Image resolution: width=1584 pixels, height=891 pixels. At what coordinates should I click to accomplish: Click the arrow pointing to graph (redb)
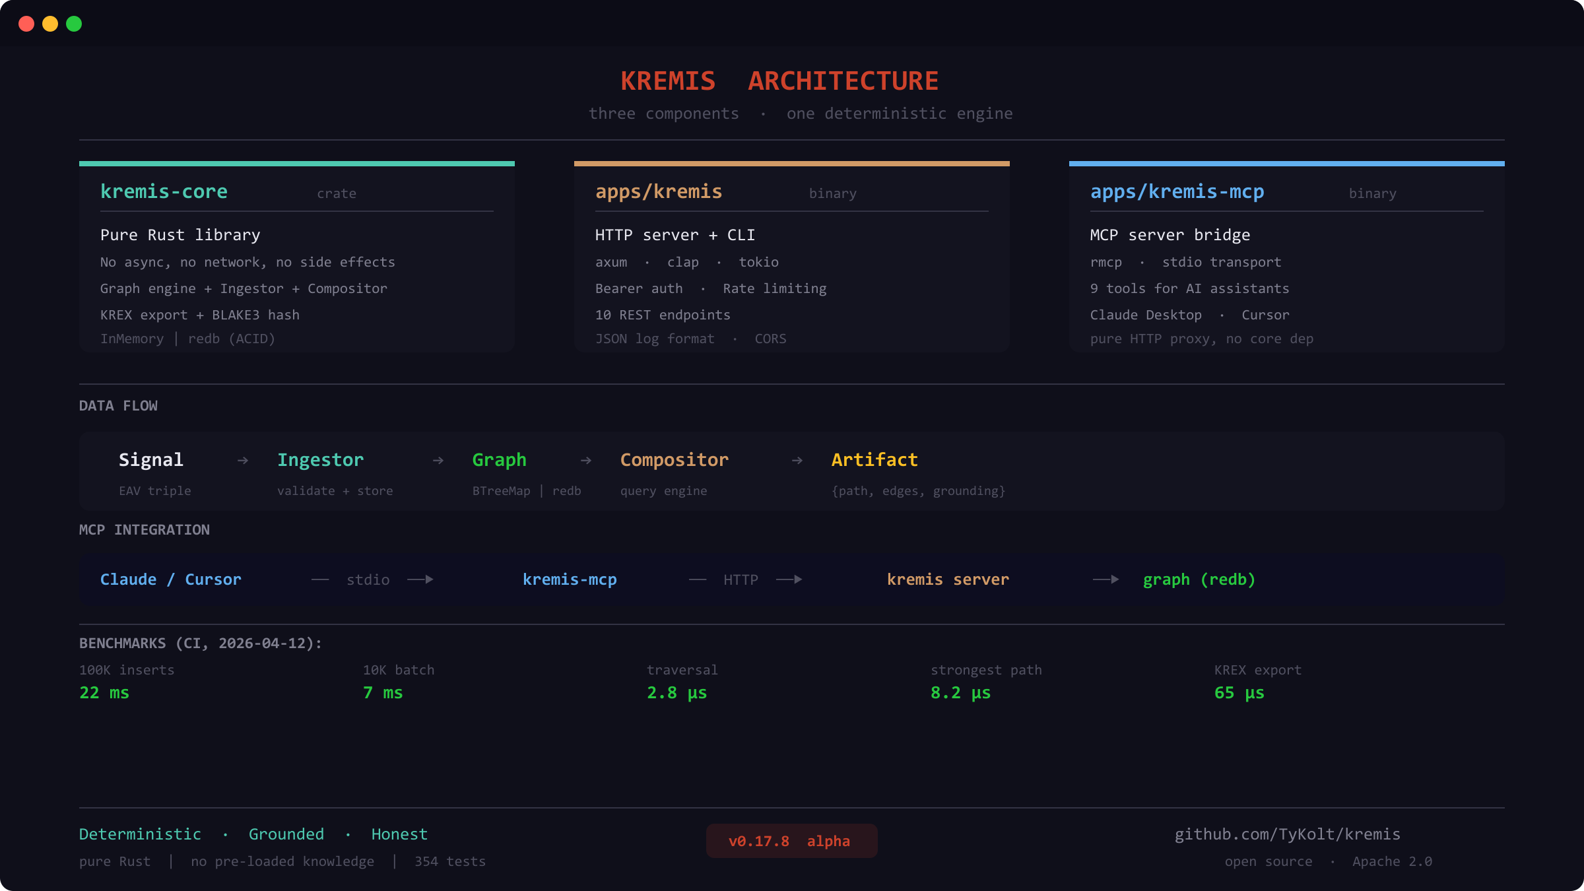[x=1106, y=579]
